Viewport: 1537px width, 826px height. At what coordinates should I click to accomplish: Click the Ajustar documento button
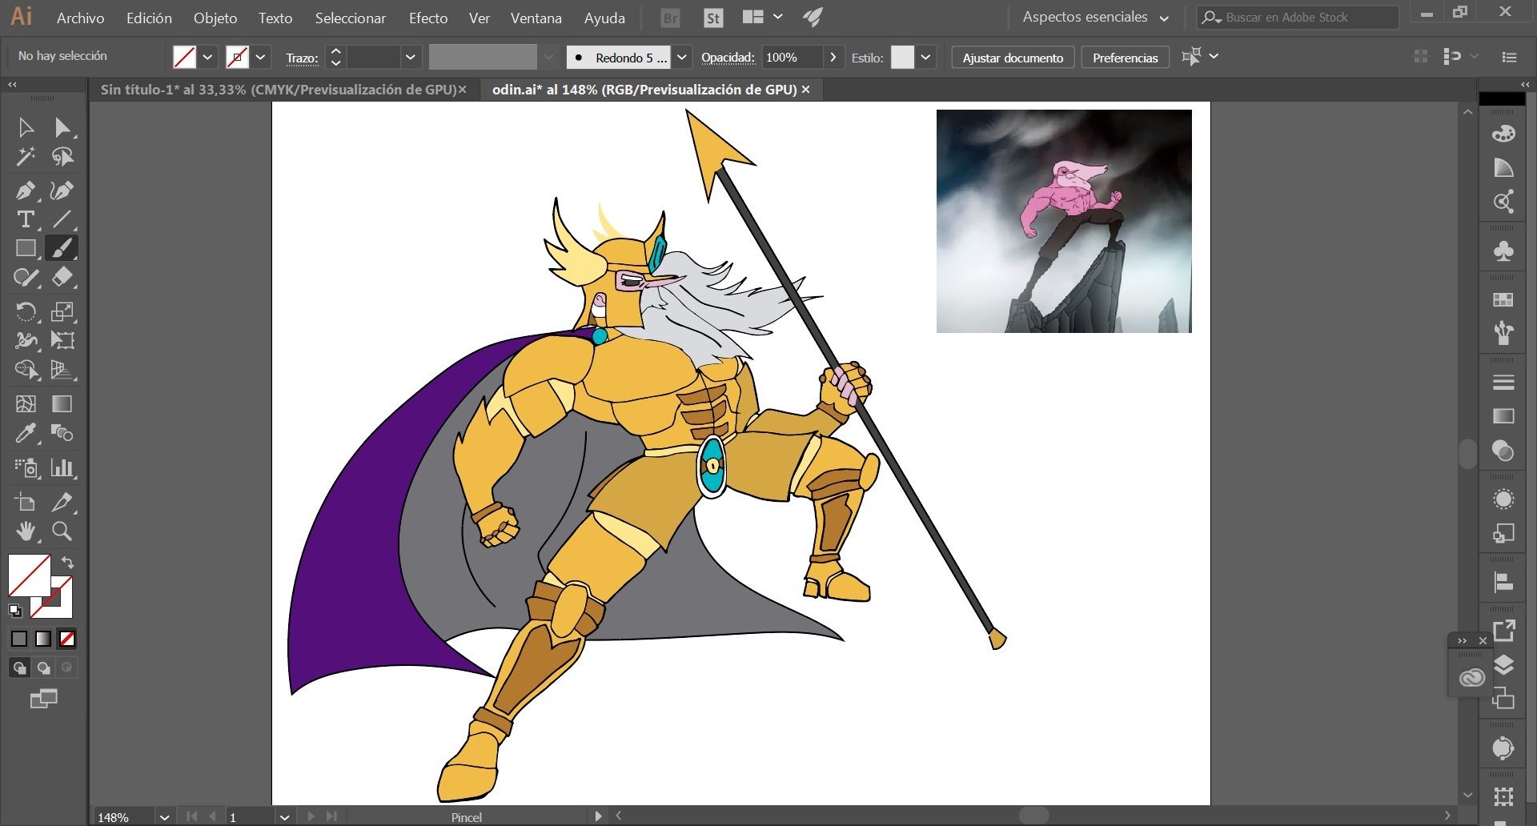click(x=1013, y=58)
